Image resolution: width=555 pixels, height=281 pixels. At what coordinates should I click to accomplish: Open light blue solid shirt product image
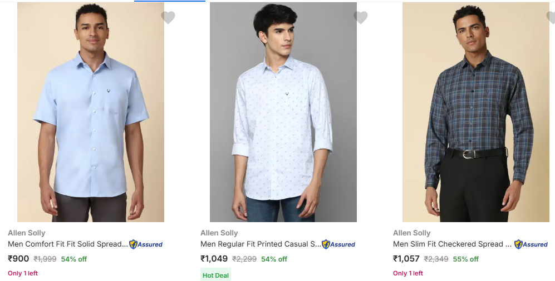tap(91, 112)
